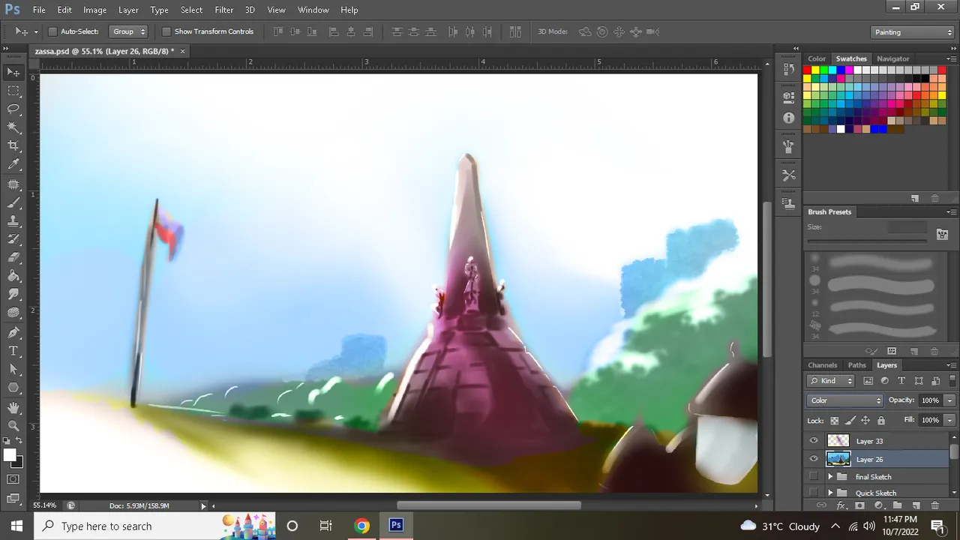Select the Zoom tool
The height and width of the screenshot is (540, 960).
[x=13, y=425]
